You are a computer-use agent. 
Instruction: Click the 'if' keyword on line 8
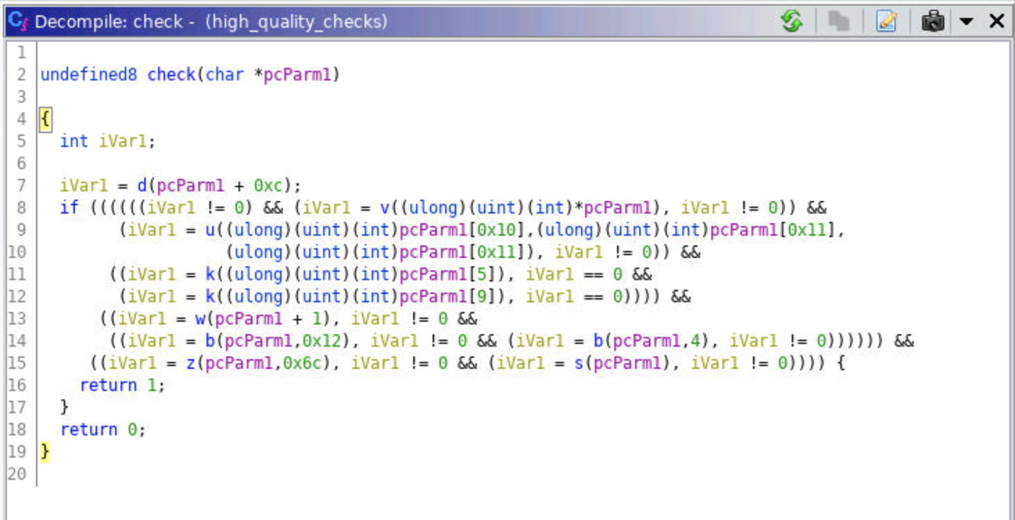pos(69,208)
